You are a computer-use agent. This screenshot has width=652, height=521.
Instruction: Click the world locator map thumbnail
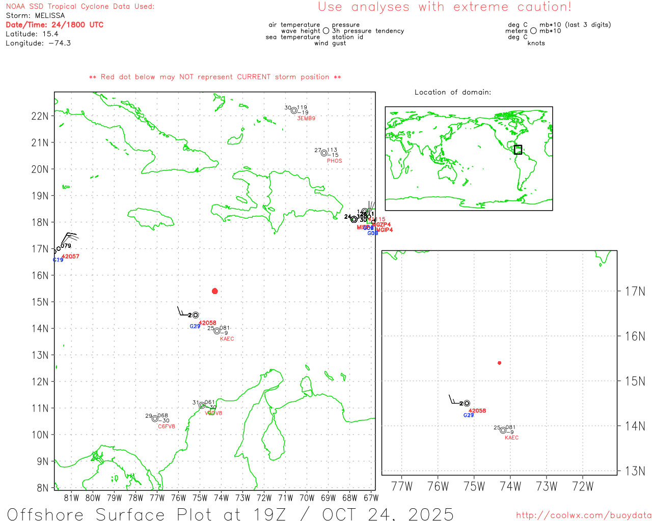[x=469, y=159]
